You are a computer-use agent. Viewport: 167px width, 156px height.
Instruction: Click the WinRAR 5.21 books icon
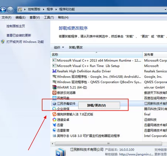pos(54,87)
